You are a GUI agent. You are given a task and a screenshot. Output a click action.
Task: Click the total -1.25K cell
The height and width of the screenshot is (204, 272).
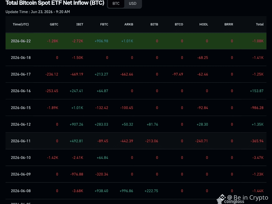click(258, 74)
